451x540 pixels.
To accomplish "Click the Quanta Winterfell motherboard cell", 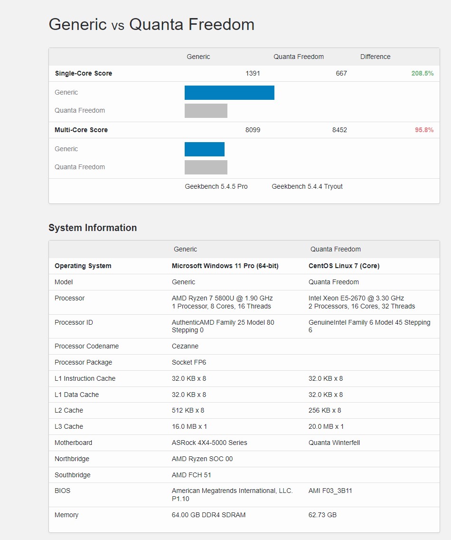I will tap(334, 443).
